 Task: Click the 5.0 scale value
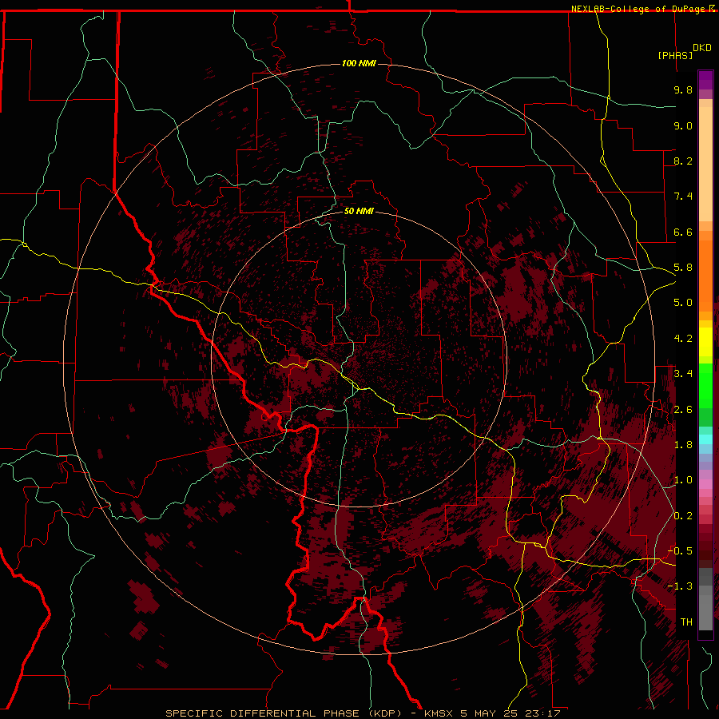[x=683, y=303]
